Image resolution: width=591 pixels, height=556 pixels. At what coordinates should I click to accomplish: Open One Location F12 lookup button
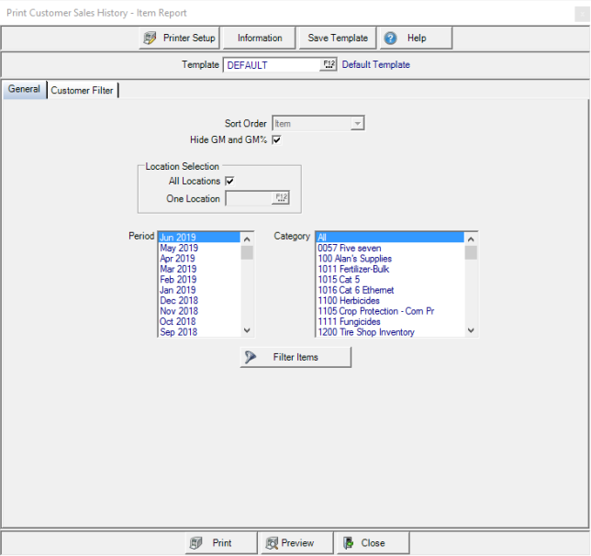pos(281,197)
